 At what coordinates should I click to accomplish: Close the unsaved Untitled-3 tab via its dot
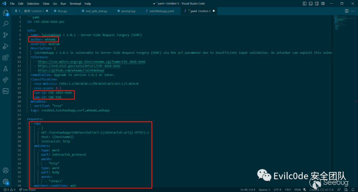(x=214, y=11)
